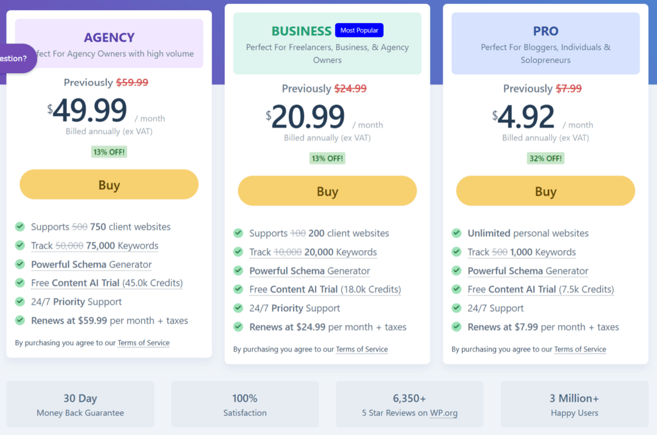
Task: Open the Free Content AI Trial 7.5k Credits link
Action: (x=540, y=289)
